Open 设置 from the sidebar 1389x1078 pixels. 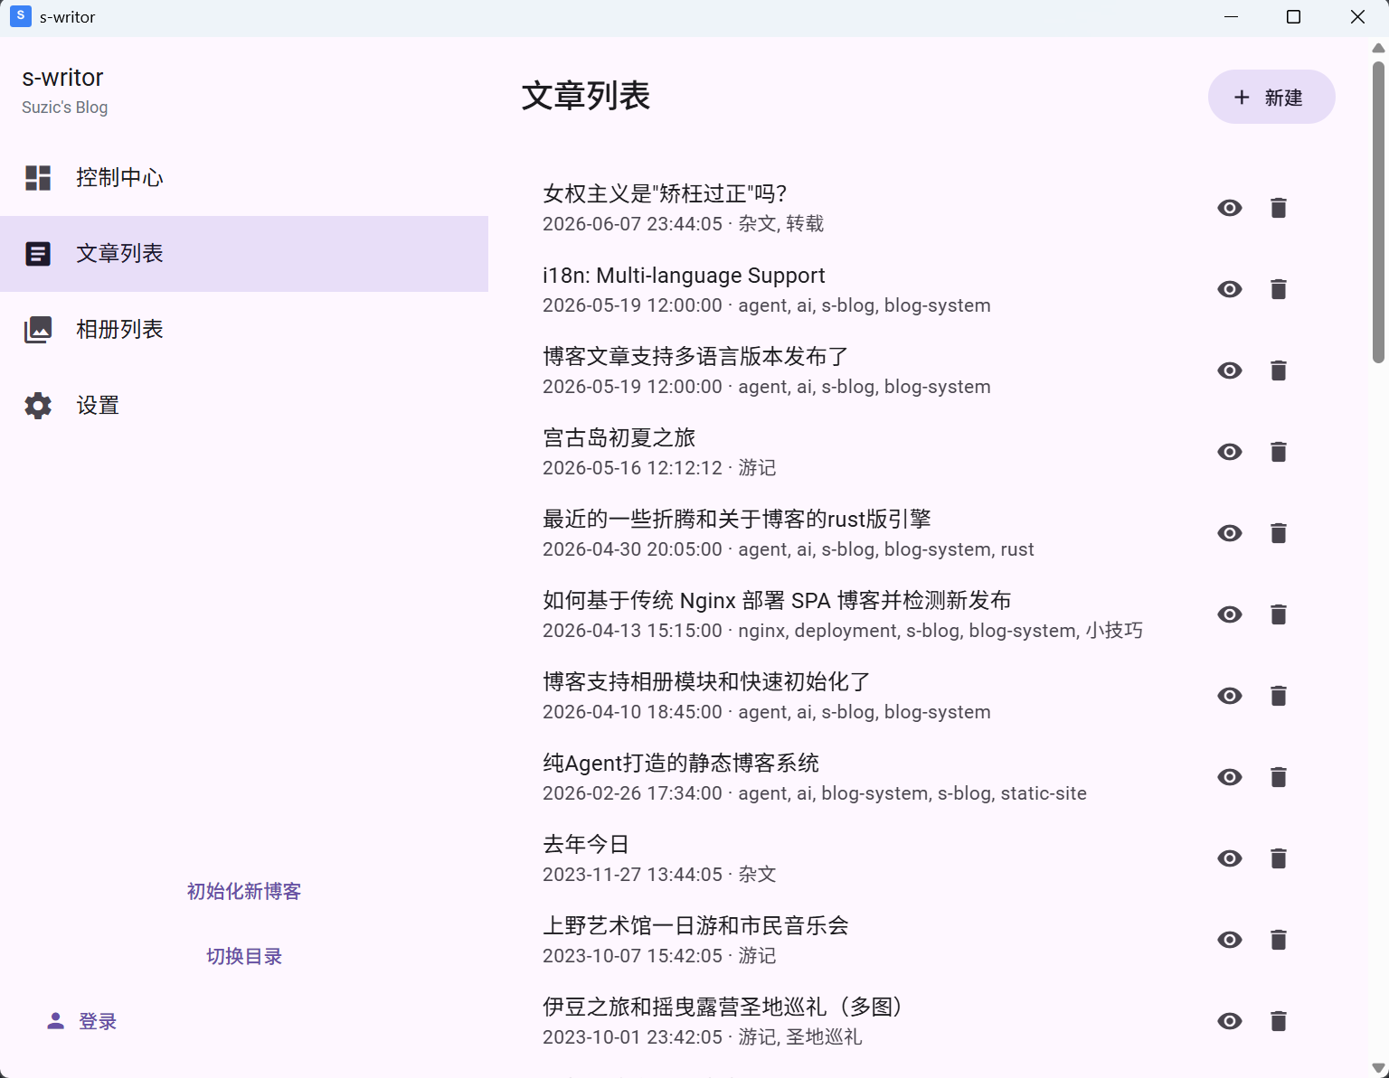[x=244, y=406]
